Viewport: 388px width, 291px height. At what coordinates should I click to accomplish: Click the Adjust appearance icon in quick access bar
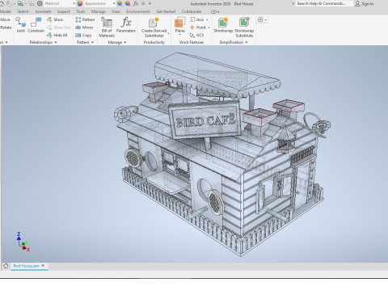tap(120, 3)
